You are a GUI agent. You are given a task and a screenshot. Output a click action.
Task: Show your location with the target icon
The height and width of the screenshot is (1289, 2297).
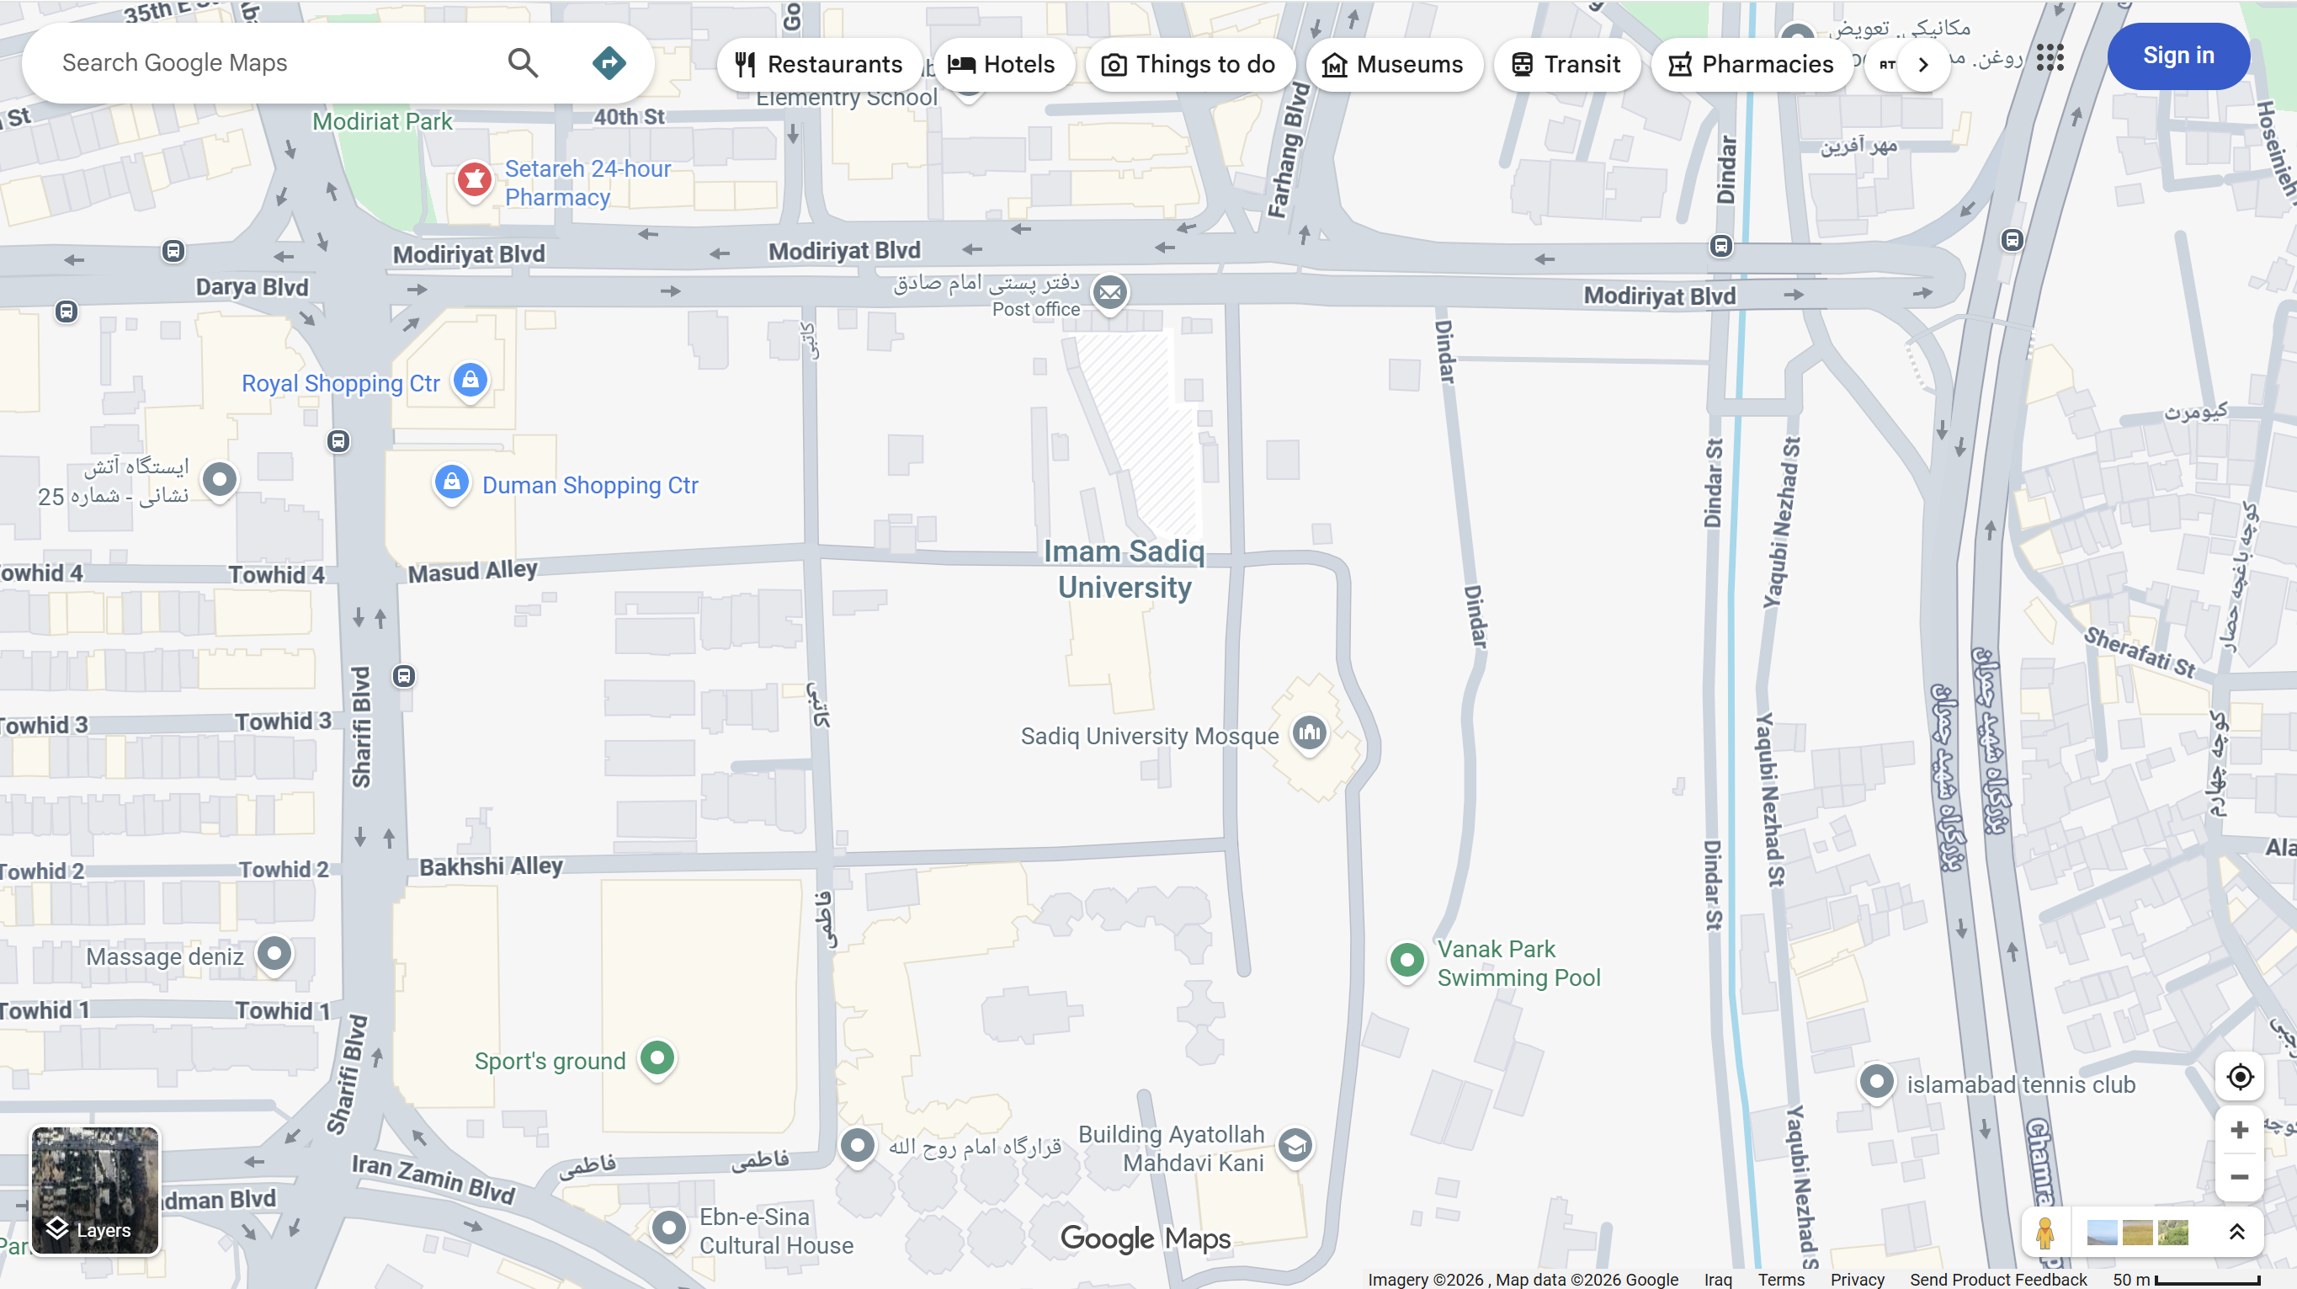pos(2239,1077)
